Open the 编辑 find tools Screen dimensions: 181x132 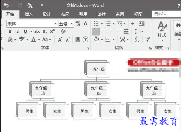coord(178,31)
